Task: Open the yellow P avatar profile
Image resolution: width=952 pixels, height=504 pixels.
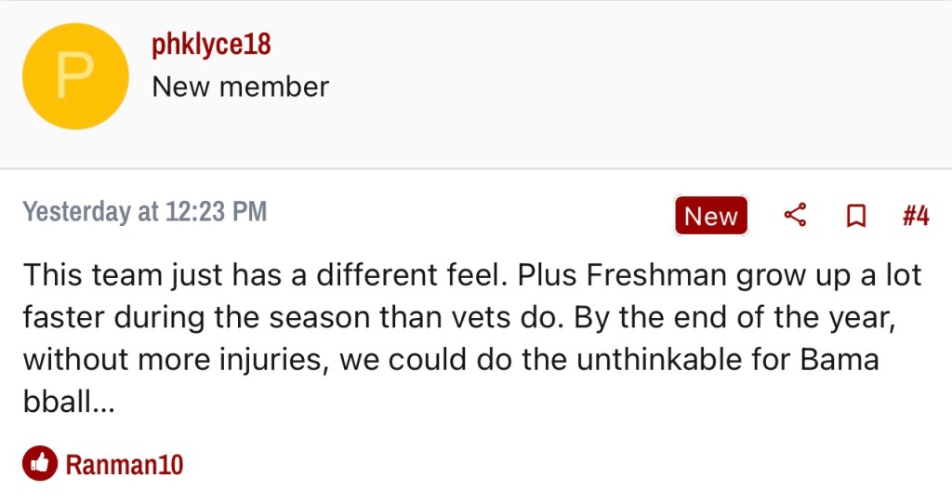Action: click(74, 76)
